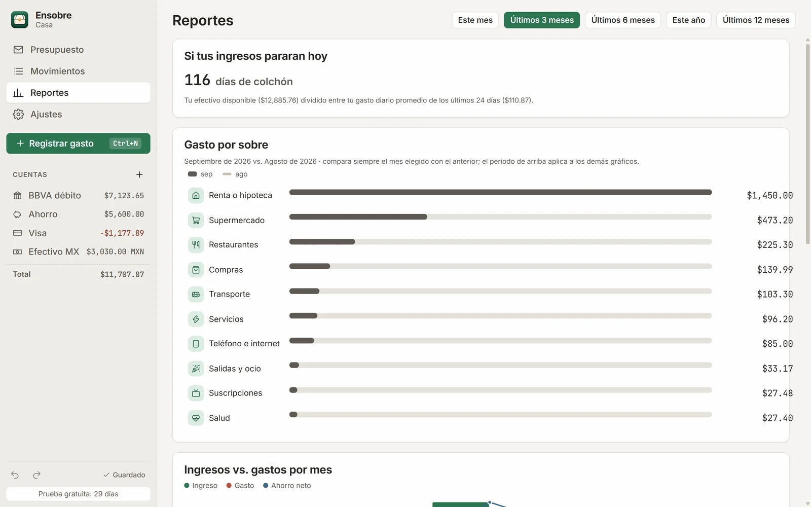This screenshot has height=507, width=811.
Task: Click the Restaurantes spending bar
Action: pyautogui.click(x=500, y=242)
